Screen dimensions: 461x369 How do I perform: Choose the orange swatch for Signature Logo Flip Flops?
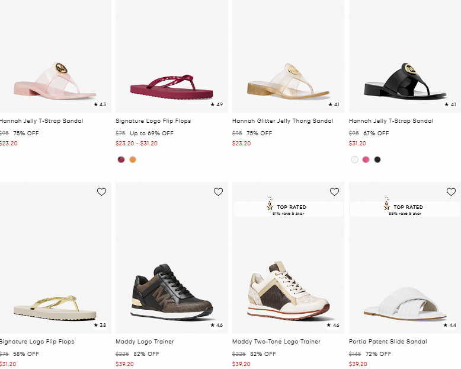click(x=133, y=160)
